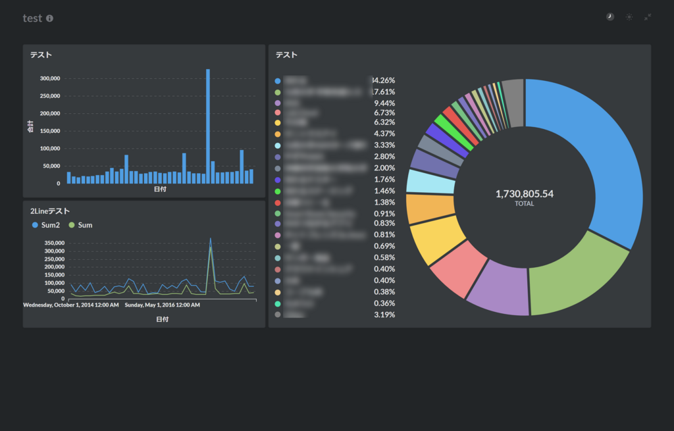Toggle the Sum series in the legend
The image size is (674, 431).
80,225
